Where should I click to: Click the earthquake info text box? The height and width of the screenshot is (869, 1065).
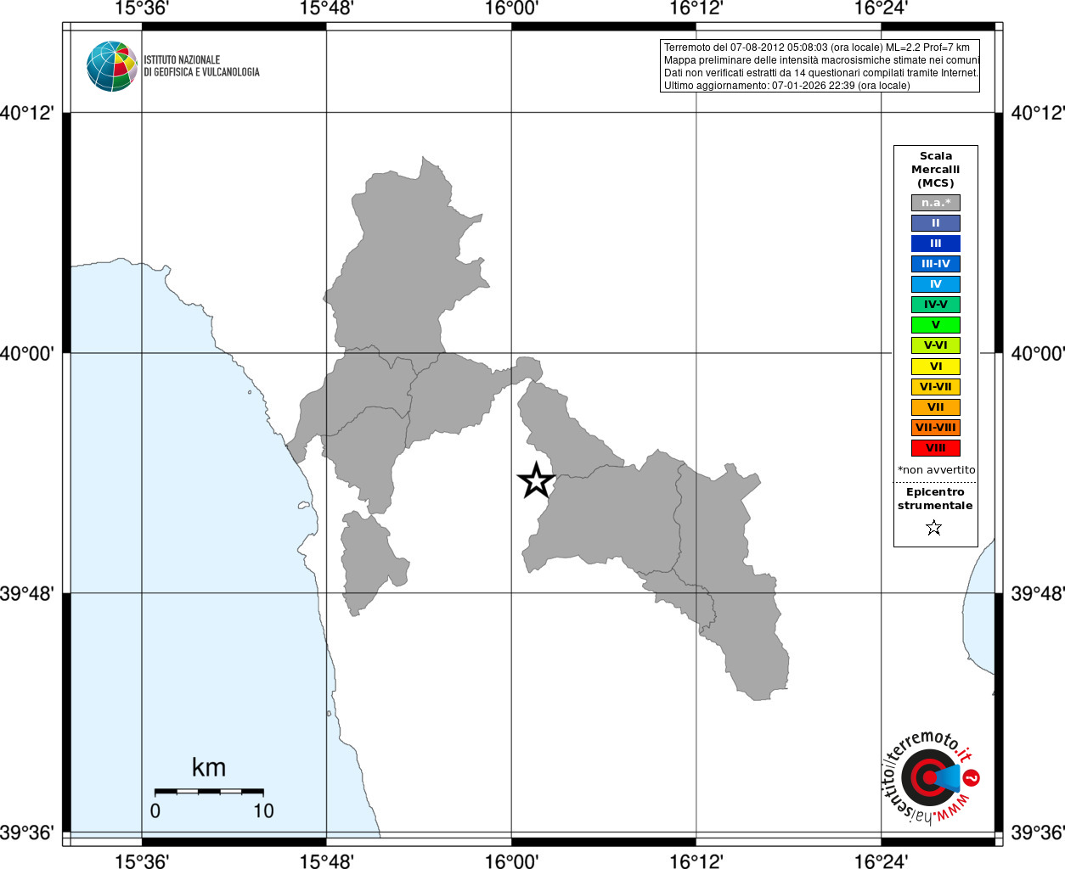[x=820, y=65]
